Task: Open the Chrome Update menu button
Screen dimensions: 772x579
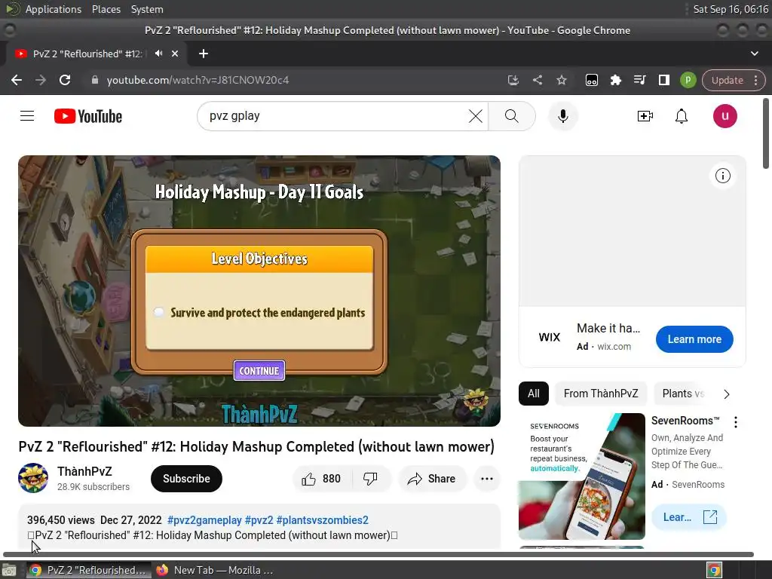Action: pos(734,80)
